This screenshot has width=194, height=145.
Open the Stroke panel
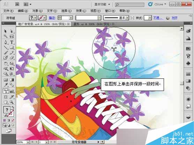(x=188, y=74)
